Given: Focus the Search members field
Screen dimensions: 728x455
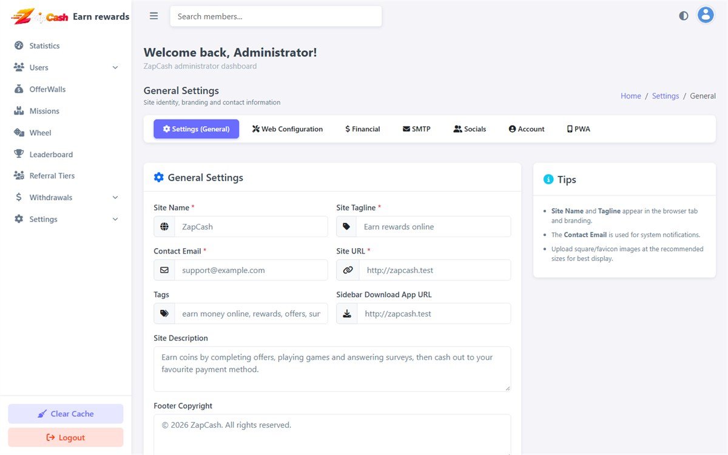Looking at the screenshot, I should [276, 16].
